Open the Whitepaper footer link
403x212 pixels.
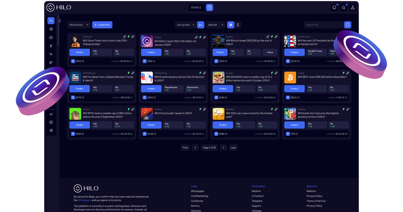[x=198, y=191]
